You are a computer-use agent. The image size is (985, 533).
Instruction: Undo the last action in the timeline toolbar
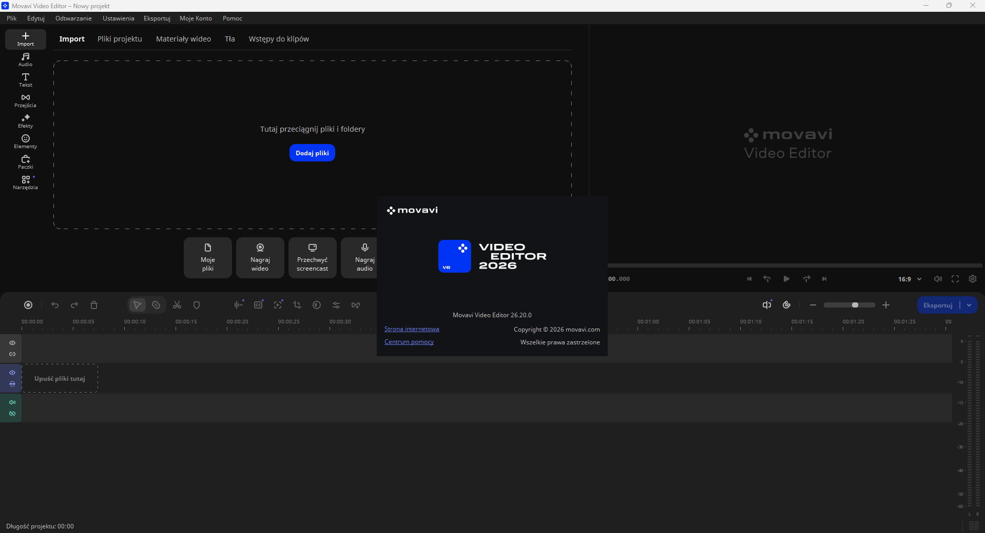click(x=55, y=305)
